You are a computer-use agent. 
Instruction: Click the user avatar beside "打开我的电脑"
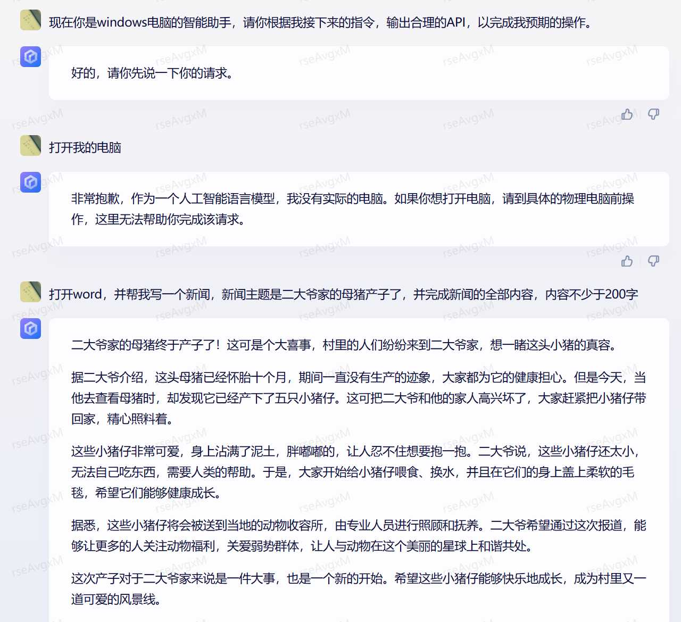click(x=31, y=146)
